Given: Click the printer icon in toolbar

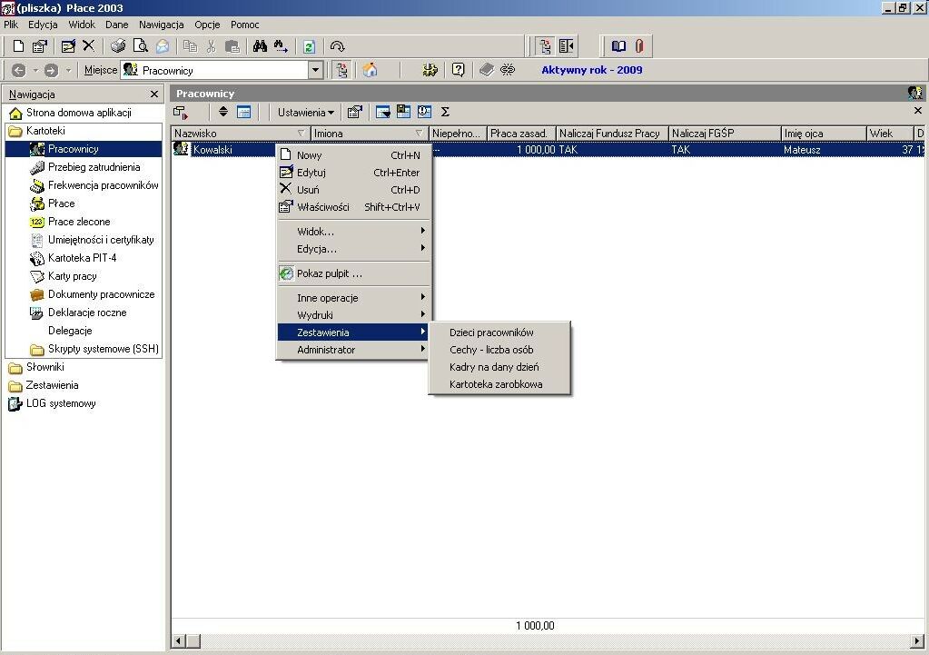Looking at the screenshot, I should 118,46.
